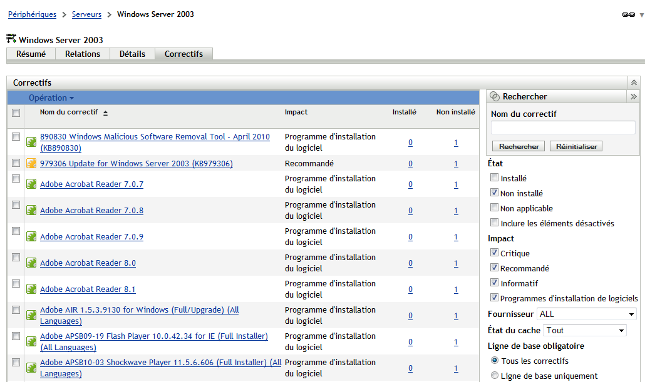Open the Opération dropdown menu
Viewport: 645px width, 382px height.
click(51, 98)
